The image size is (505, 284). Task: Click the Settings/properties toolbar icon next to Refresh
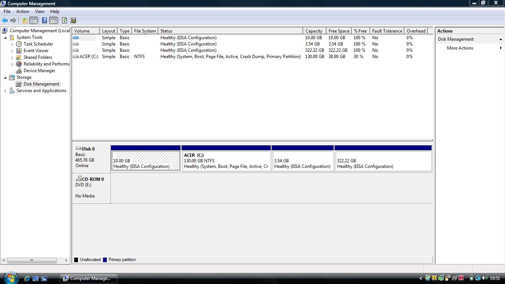73,21
